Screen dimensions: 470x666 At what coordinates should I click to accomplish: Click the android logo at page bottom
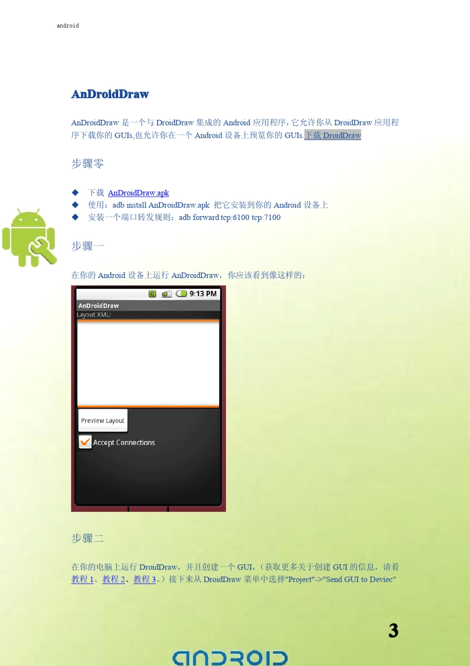click(x=230, y=658)
